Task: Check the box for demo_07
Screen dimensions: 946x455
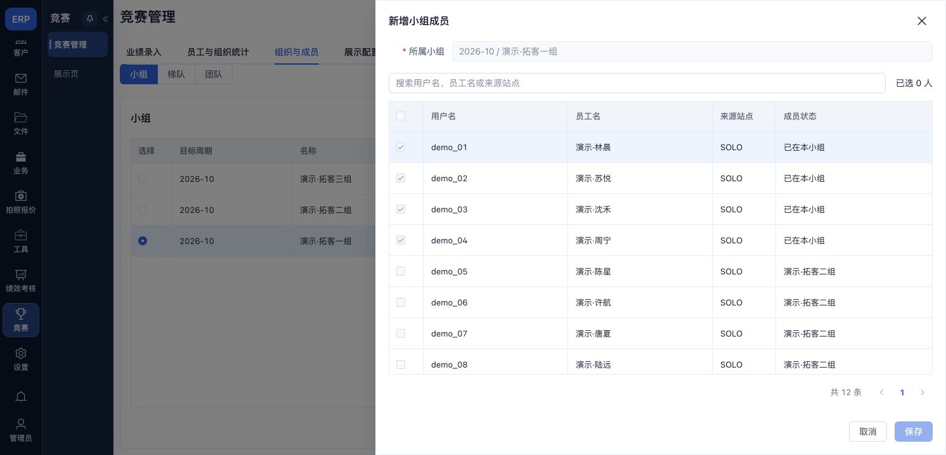Action: 401,333
